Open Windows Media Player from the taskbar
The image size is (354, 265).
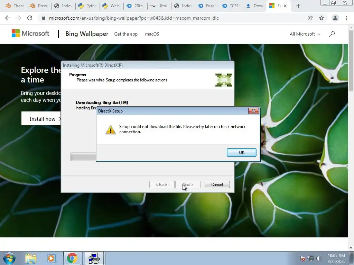coord(51,258)
